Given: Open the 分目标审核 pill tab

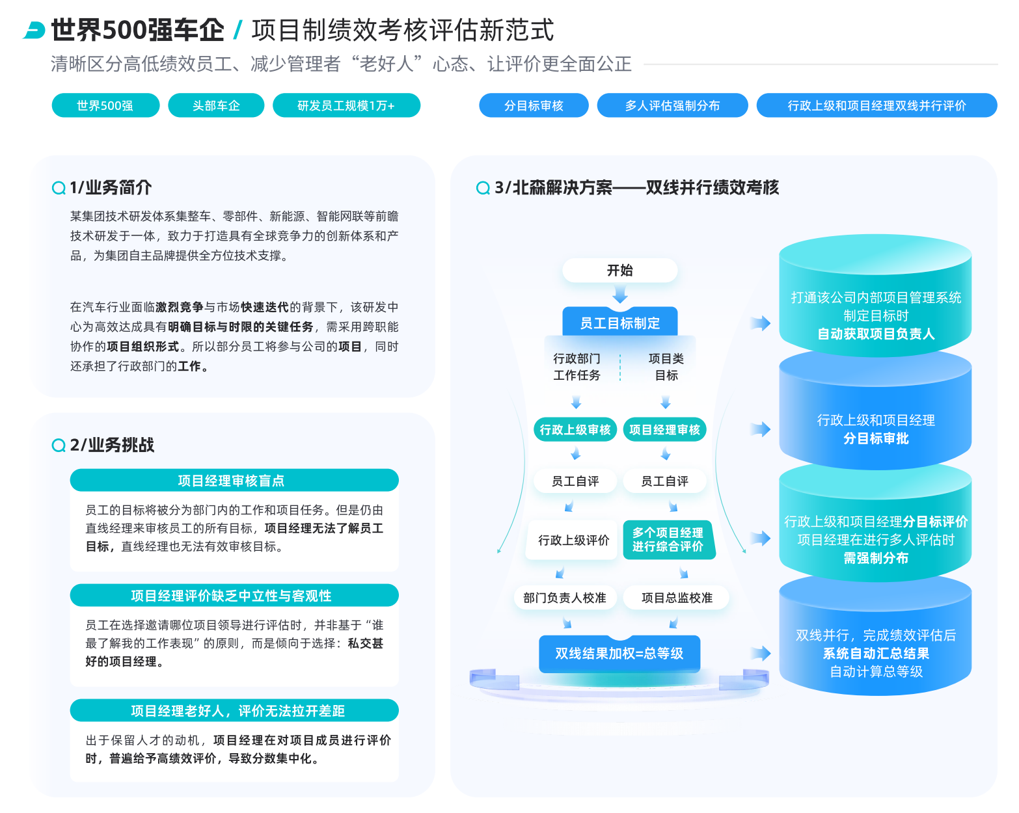Looking at the screenshot, I should coord(534,105).
